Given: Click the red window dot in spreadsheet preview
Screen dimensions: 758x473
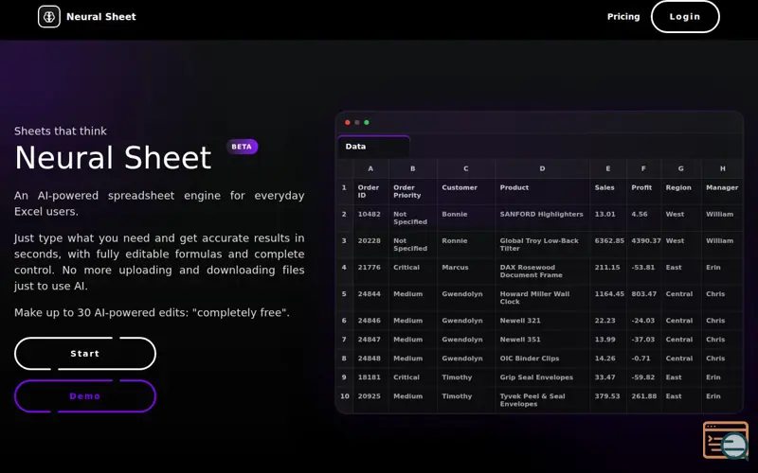Looking at the screenshot, I should 347,123.
